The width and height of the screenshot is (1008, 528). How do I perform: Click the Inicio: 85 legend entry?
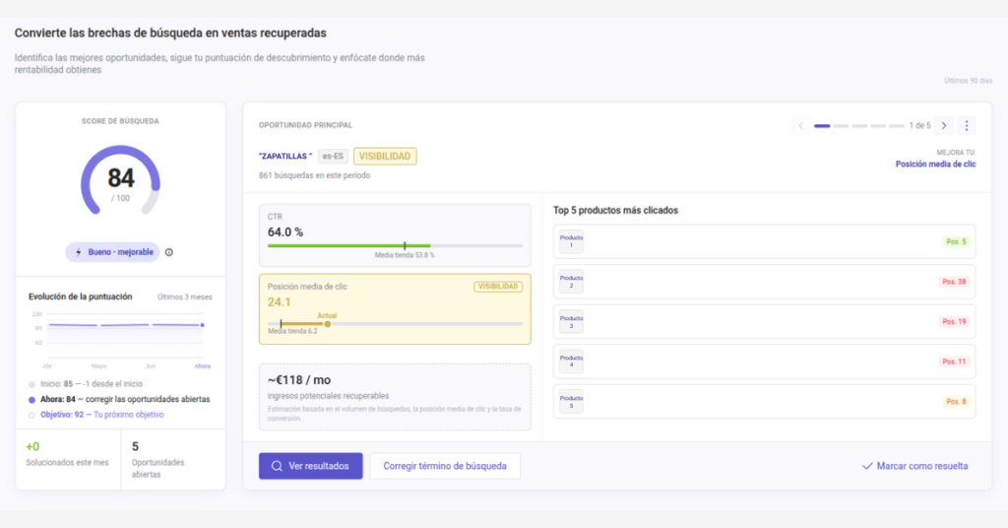point(92,384)
